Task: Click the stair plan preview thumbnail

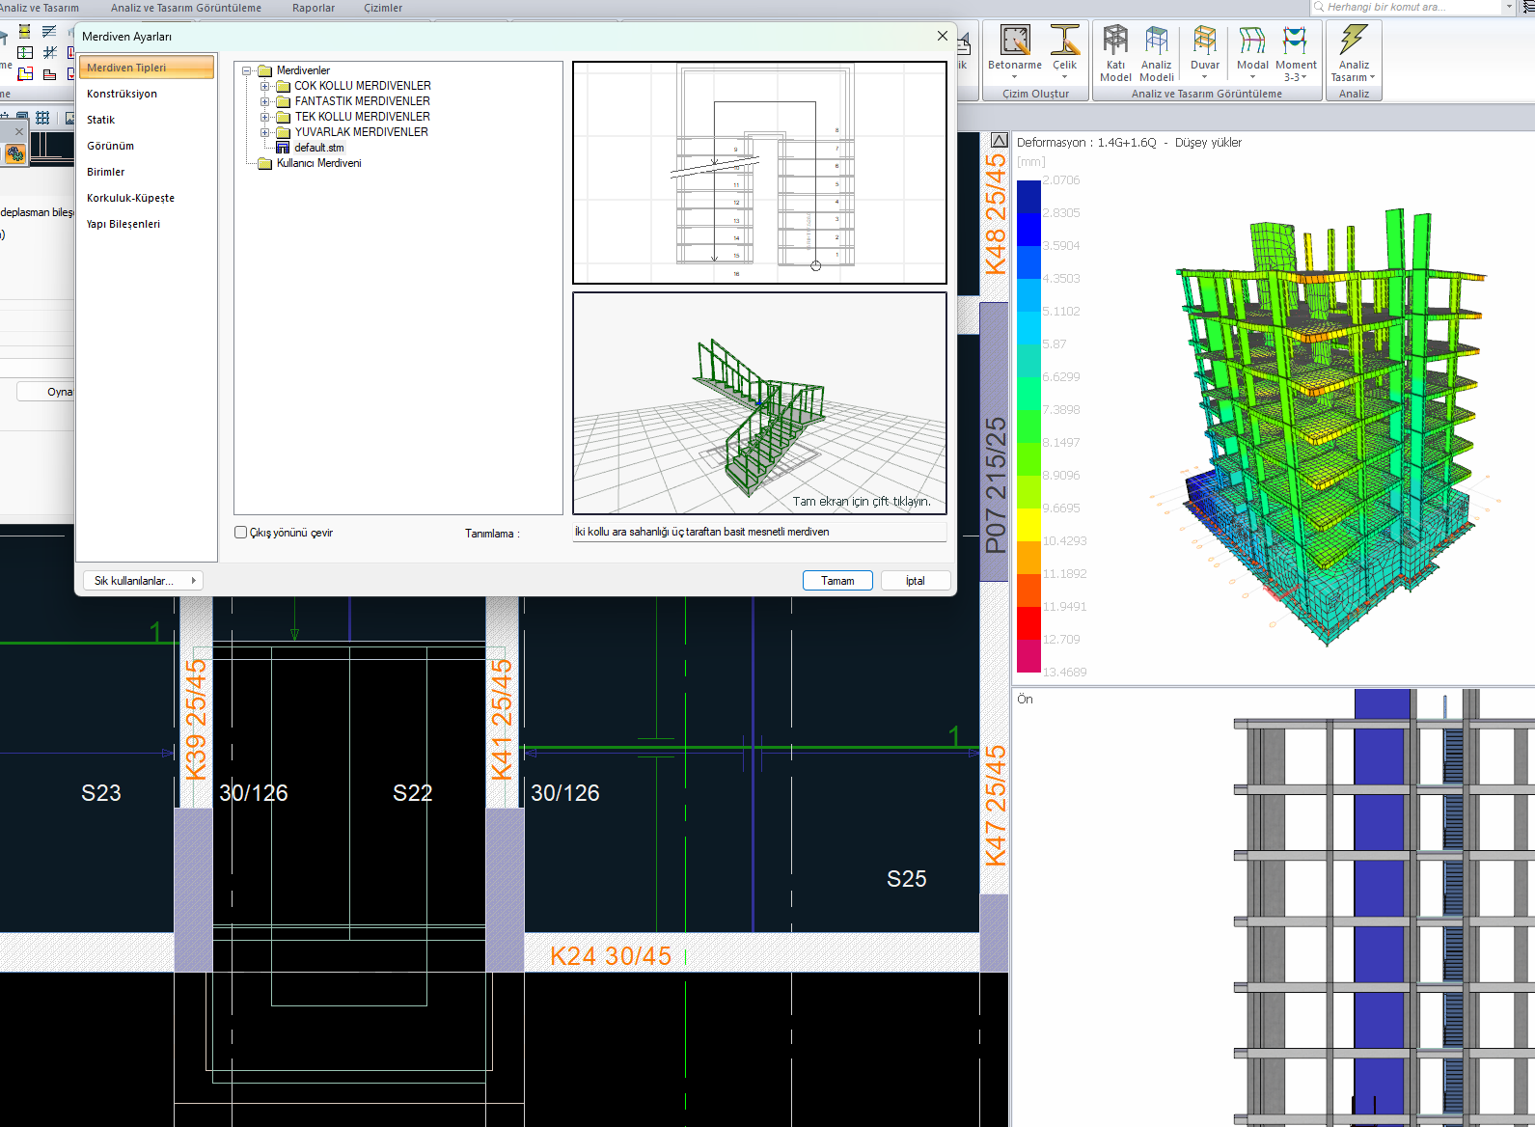Action: click(759, 173)
